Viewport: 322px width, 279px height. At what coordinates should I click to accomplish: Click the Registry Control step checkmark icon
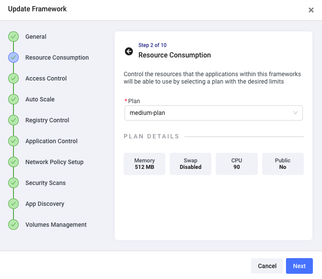[x=13, y=120]
